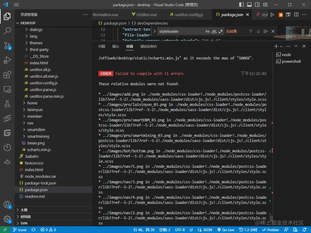Expand the themes folder
Screen dimensions: 311x233
[x=36, y=43]
